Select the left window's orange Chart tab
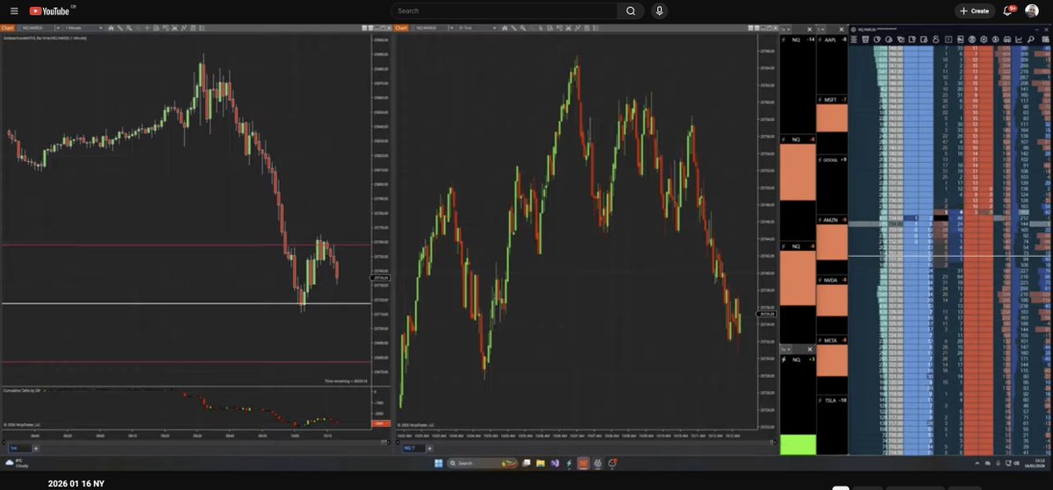This screenshot has width=1053, height=490. [10, 28]
